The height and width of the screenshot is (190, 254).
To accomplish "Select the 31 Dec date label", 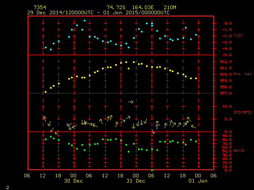I will pos(136,181).
